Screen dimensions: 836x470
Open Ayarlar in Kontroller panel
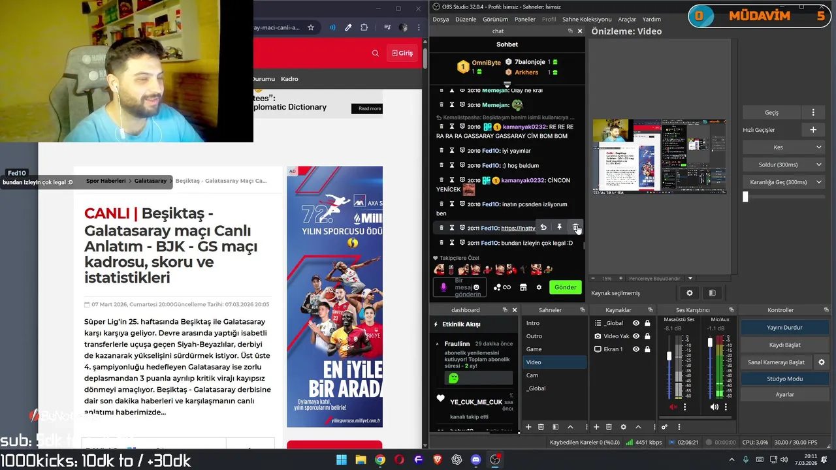click(x=784, y=394)
